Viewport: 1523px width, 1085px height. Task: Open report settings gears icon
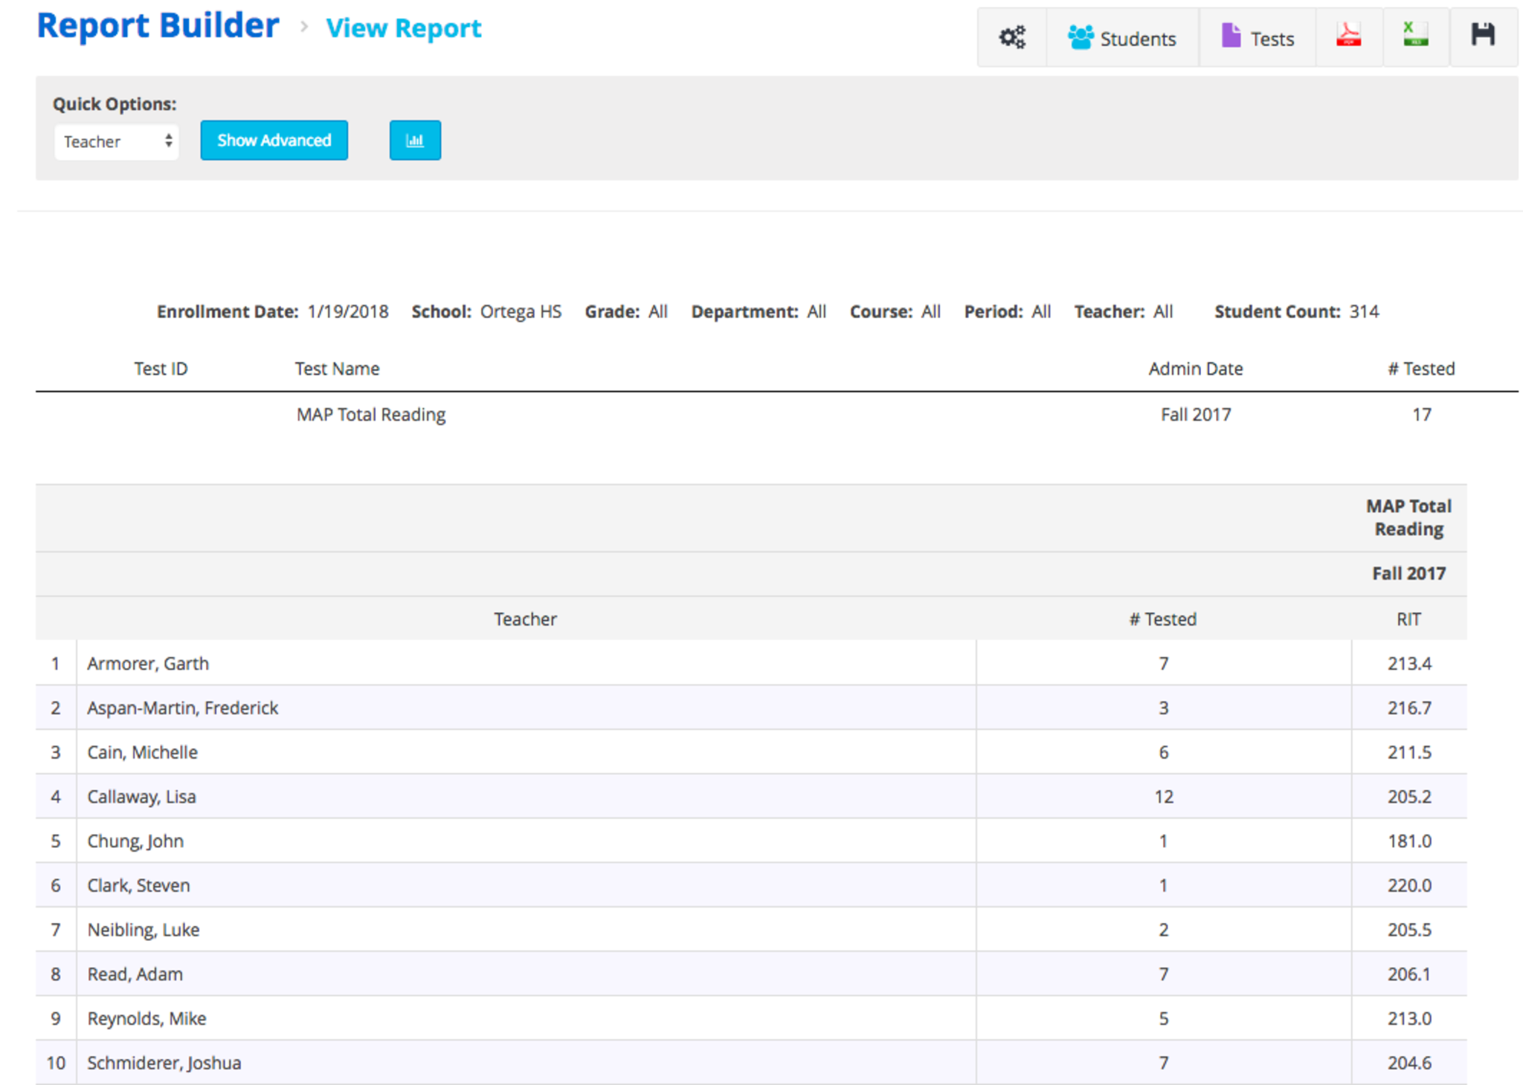[1011, 37]
